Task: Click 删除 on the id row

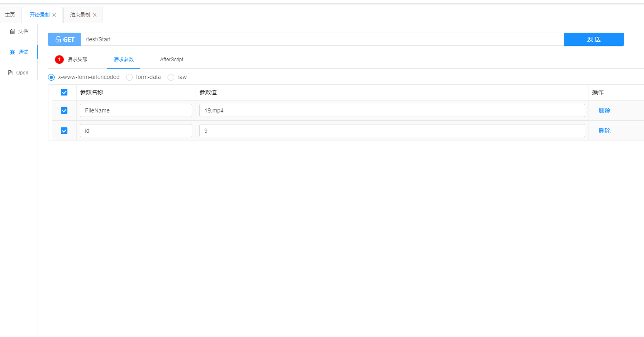Action: point(604,130)
